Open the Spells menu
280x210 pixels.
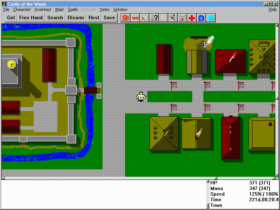point(73,9)
